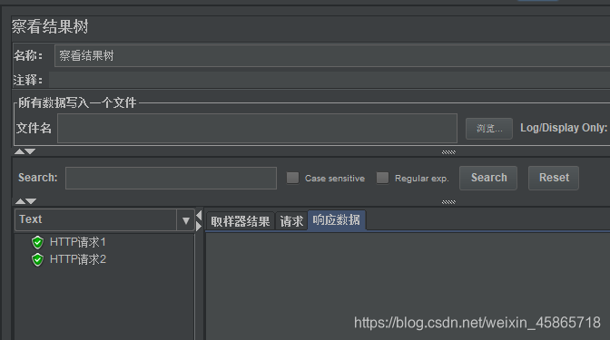This screenshot has width=610, height=340.
Task: Click inside the response data display area
Action: pos(408,286)
